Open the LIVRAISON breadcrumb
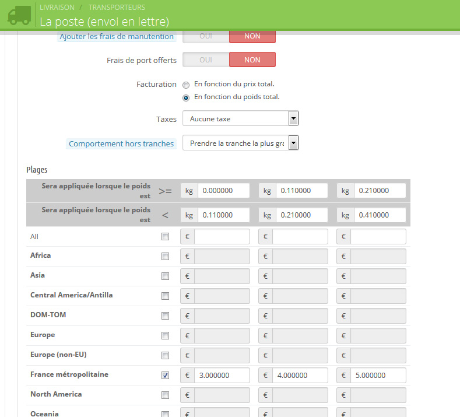Viewport: 460px width, 417px height. pyautogui.click(x=57, y=8)
